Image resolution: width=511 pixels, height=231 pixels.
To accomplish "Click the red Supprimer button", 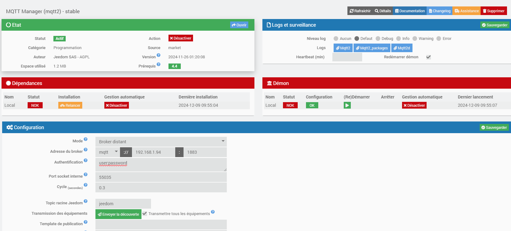I will click(494, 11).
